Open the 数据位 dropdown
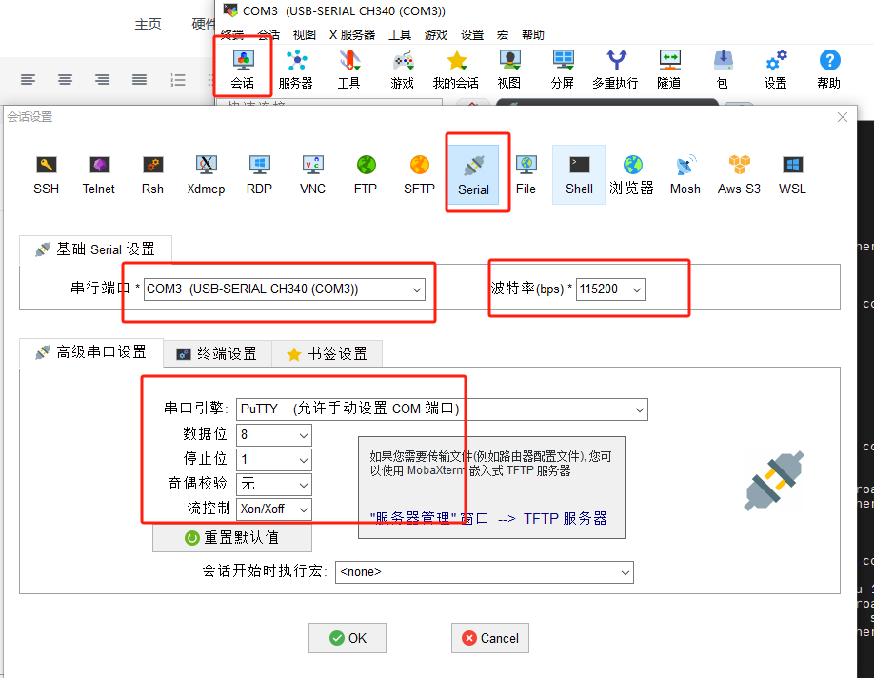The width and height of the screenshot is (874, 678). pos(274,435)
